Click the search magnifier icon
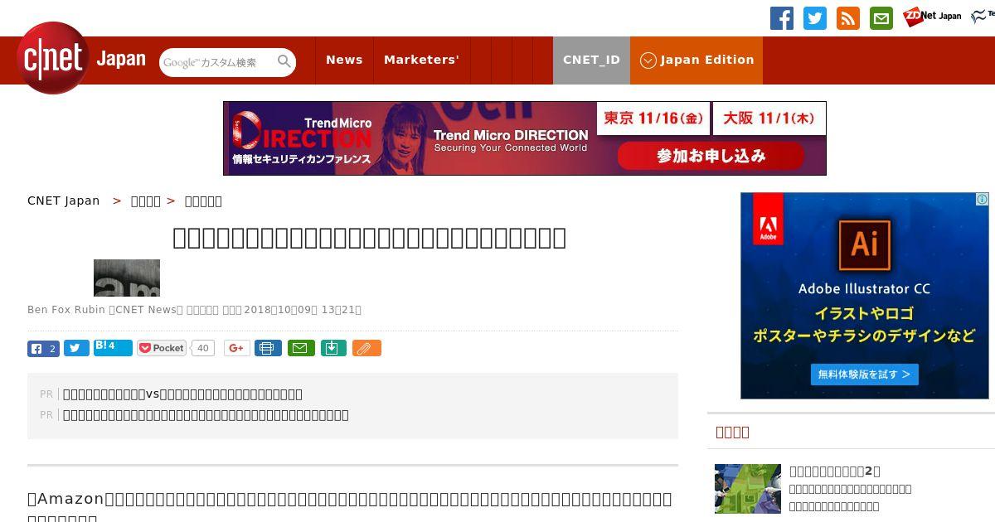The image size is (995, 522). click(284, 61)
